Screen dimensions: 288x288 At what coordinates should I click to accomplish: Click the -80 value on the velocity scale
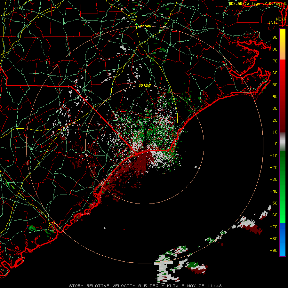point(274,239)
